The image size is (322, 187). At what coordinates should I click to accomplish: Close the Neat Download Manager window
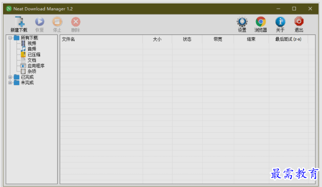(x=310, y=8)
